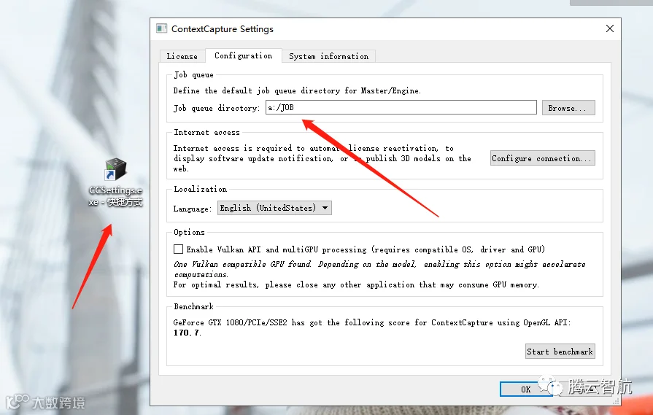Select the Configuration tab
The width and height of the screenshot is (653, 415).
pos(244,55)
